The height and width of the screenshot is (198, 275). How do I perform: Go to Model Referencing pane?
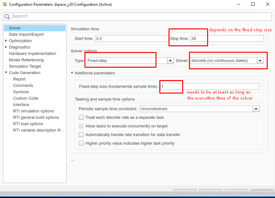[26, 60]
